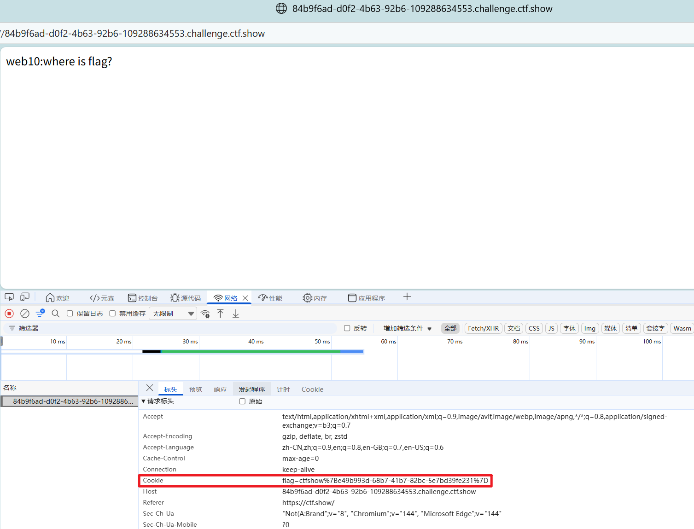Viewport: 694px width, 529px height.
Task: Switch to the 计时 (Timing) tab
Action: (283, 389)
